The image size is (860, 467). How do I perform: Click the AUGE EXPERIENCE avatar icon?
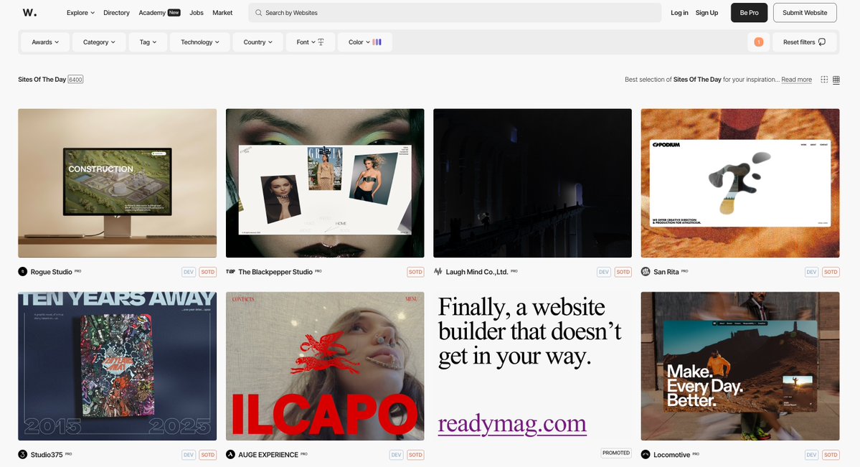coord(230,454)
